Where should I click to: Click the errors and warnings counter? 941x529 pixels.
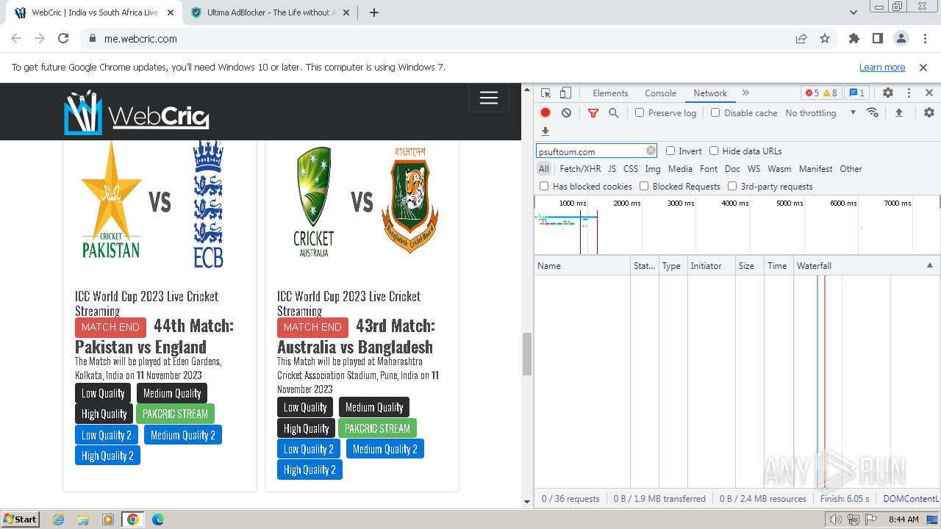click(821, 93)
